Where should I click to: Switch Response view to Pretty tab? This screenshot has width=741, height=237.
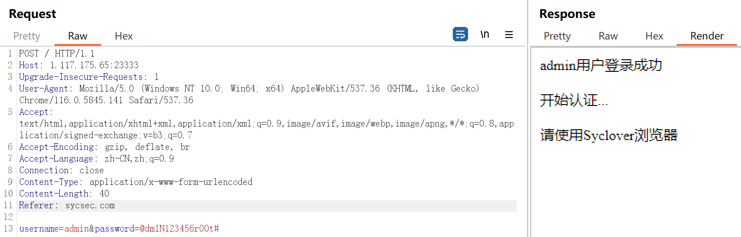557,36
